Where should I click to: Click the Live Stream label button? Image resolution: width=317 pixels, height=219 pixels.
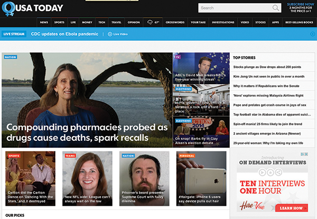[x=14, y=34]
